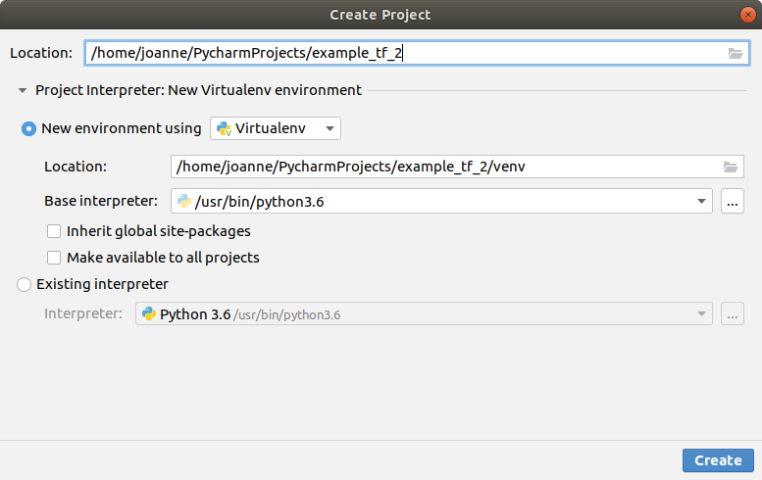Browse for venv location folder icon

(x=731, y=167)
